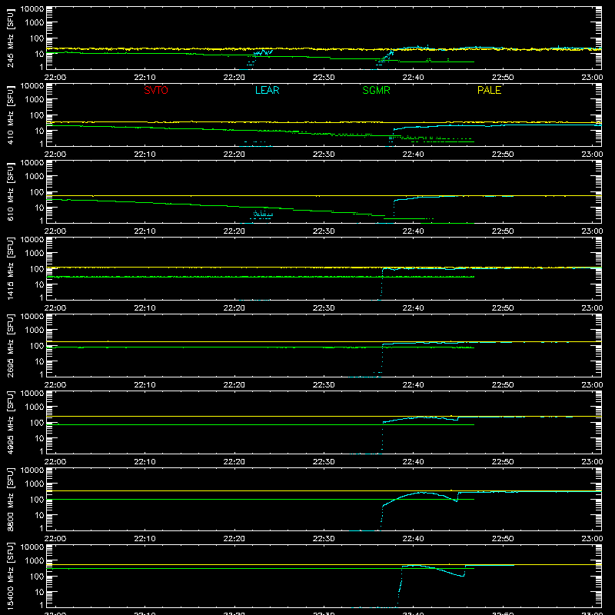Viewport: 615px width, 615px height.
Task: Click 22:50 label under the 245 MHz plot
Action: pyautogui.click(x=503, y=78)
